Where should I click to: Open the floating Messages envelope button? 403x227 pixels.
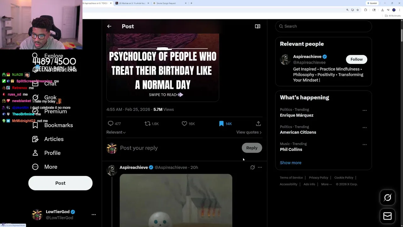point(388,216)
